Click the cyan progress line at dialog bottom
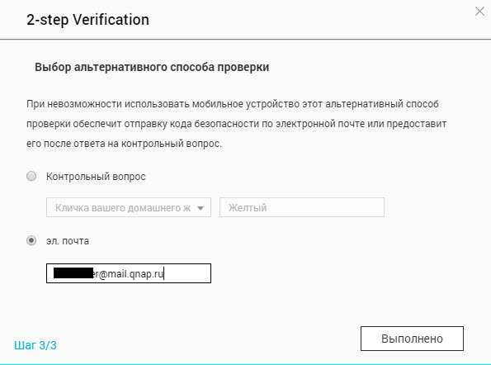491x365 pixels. point(246,364)
